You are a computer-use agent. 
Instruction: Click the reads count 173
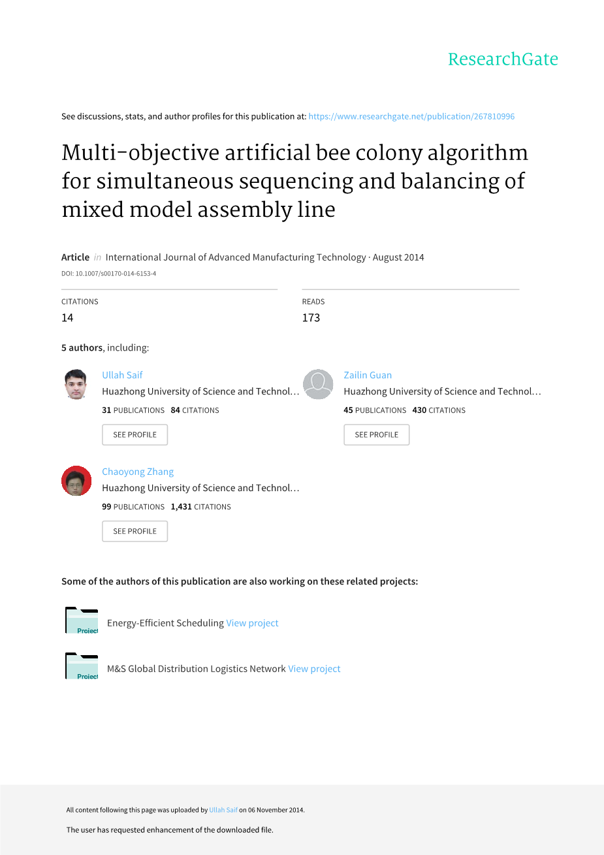pyautogui.click(x=311, y=317)
